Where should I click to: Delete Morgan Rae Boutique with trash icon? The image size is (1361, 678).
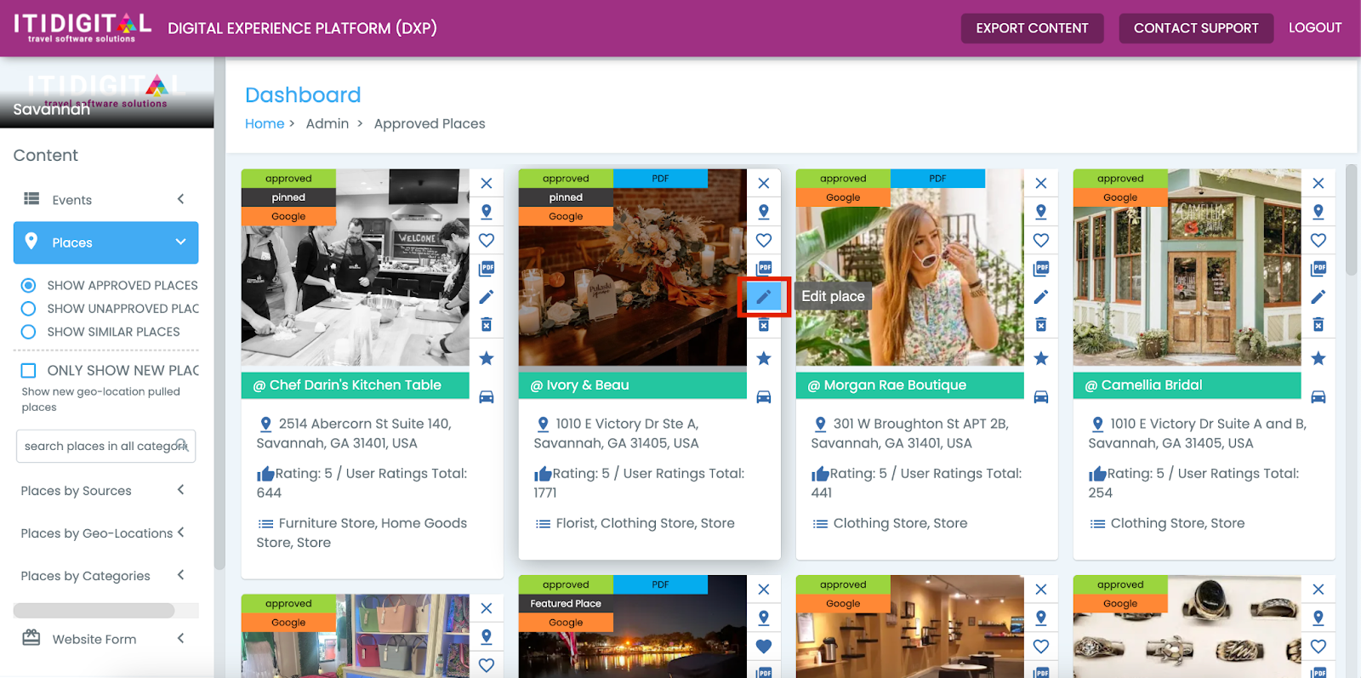click(1041, 324)
